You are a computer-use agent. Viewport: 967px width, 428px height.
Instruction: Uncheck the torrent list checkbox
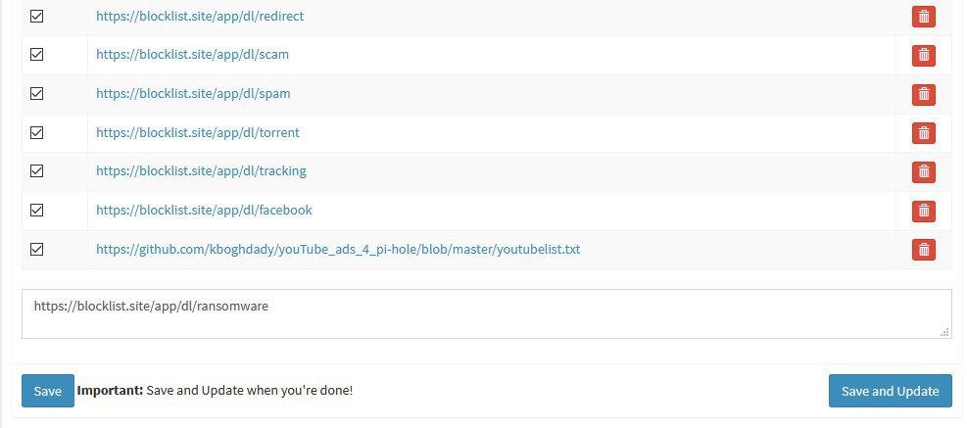(37, 132)
